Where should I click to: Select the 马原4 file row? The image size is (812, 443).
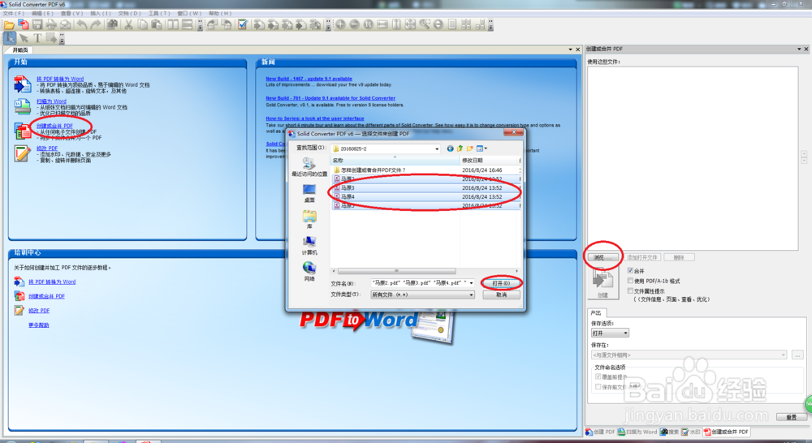[x=425, y=196]
